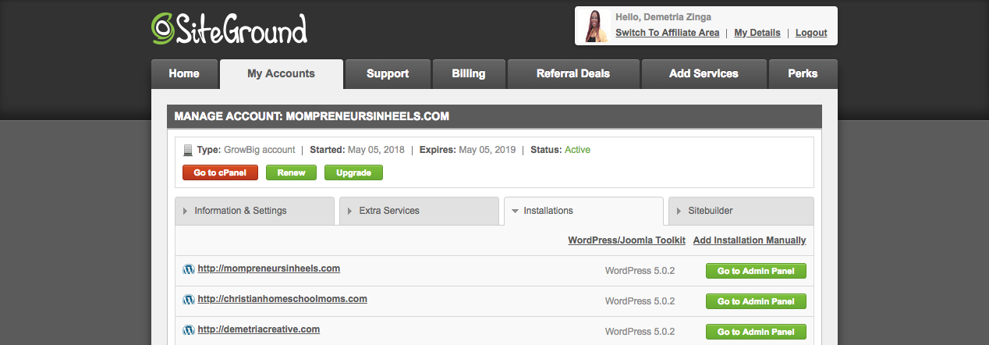Click WordPress icon beside mompreneursinheels.com

click(x=188, y=269)
